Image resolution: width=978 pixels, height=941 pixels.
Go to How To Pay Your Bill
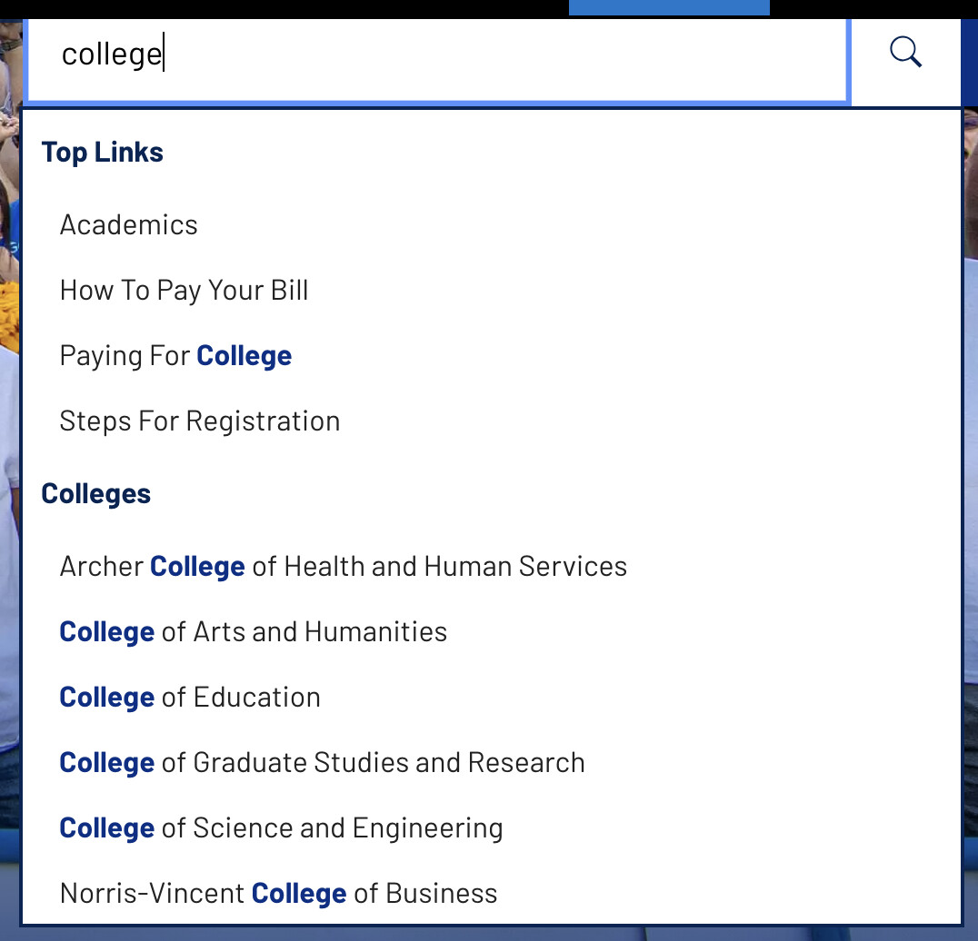tap(184, 291)
